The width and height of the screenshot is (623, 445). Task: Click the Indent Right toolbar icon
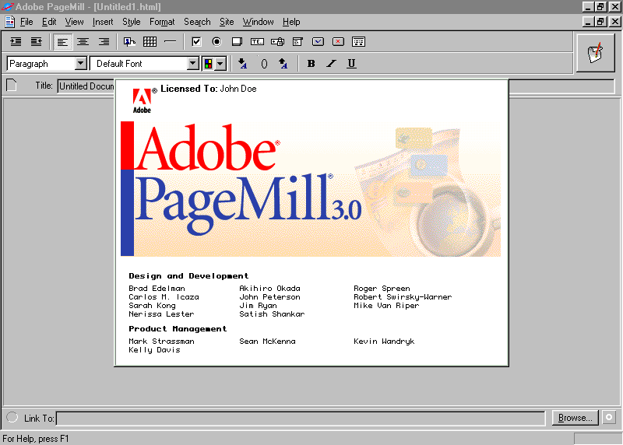[16, 42]
